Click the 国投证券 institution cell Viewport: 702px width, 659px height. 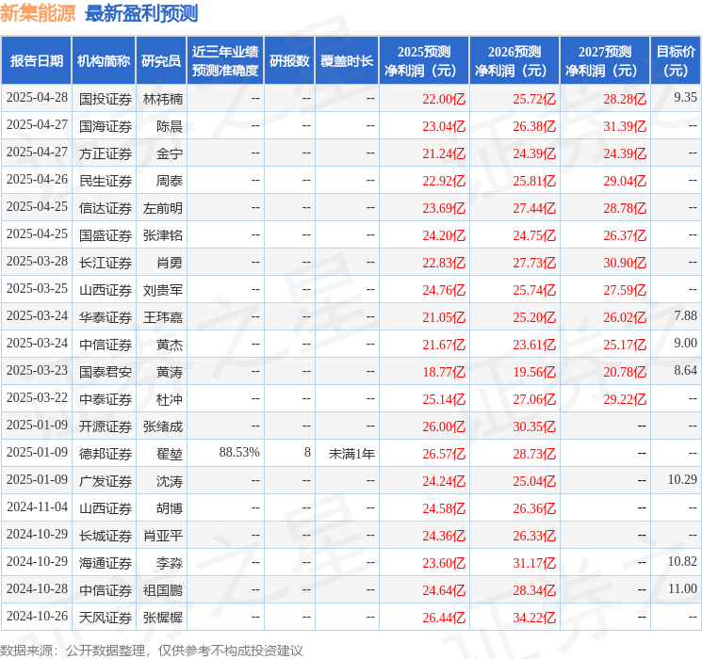(106, 99)
